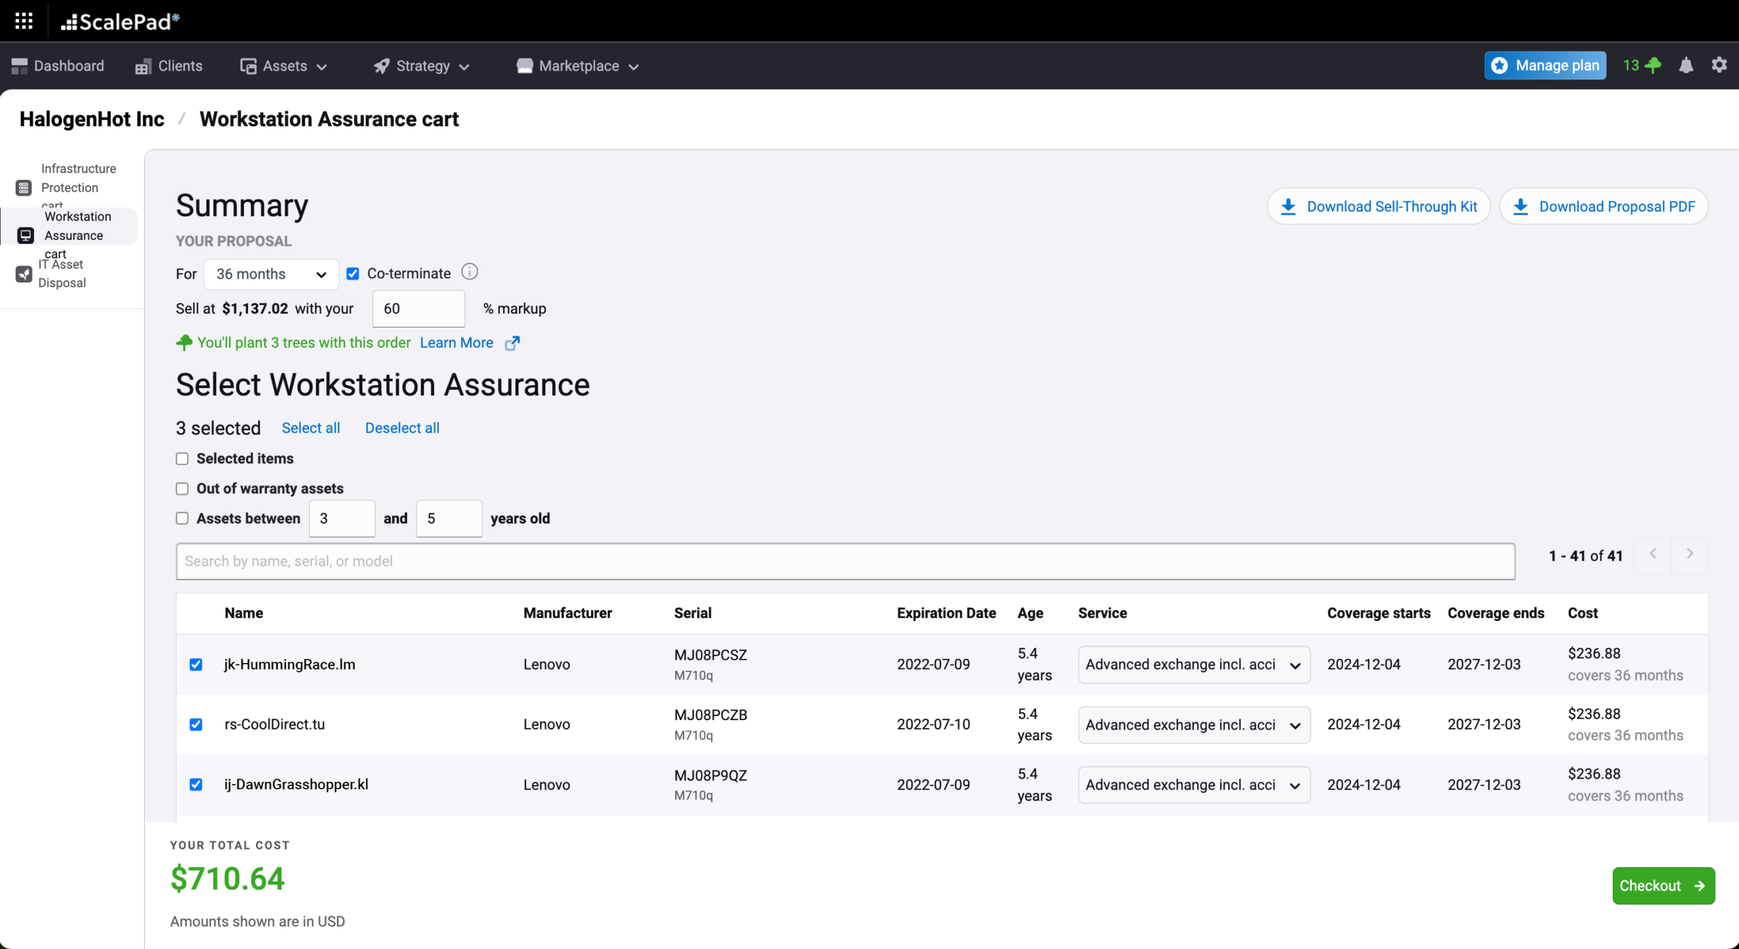Viewport: 1739px width, 949px height.
Task: Click the Infrastructure Protection cart icon
Action: [24, 187]
